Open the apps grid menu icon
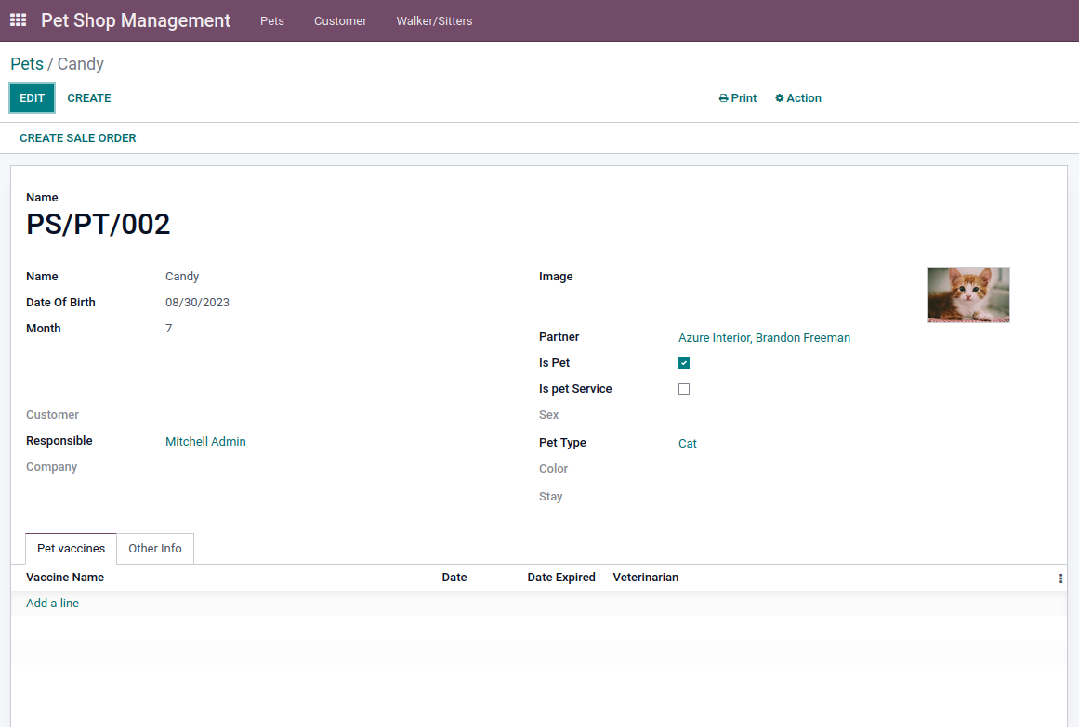This screenshot has width=1079, height=727. (18, 19)
